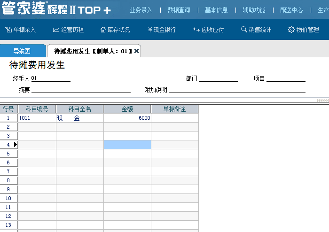
Task: Open 销售统计 magnifier icon
Action: 244,30
